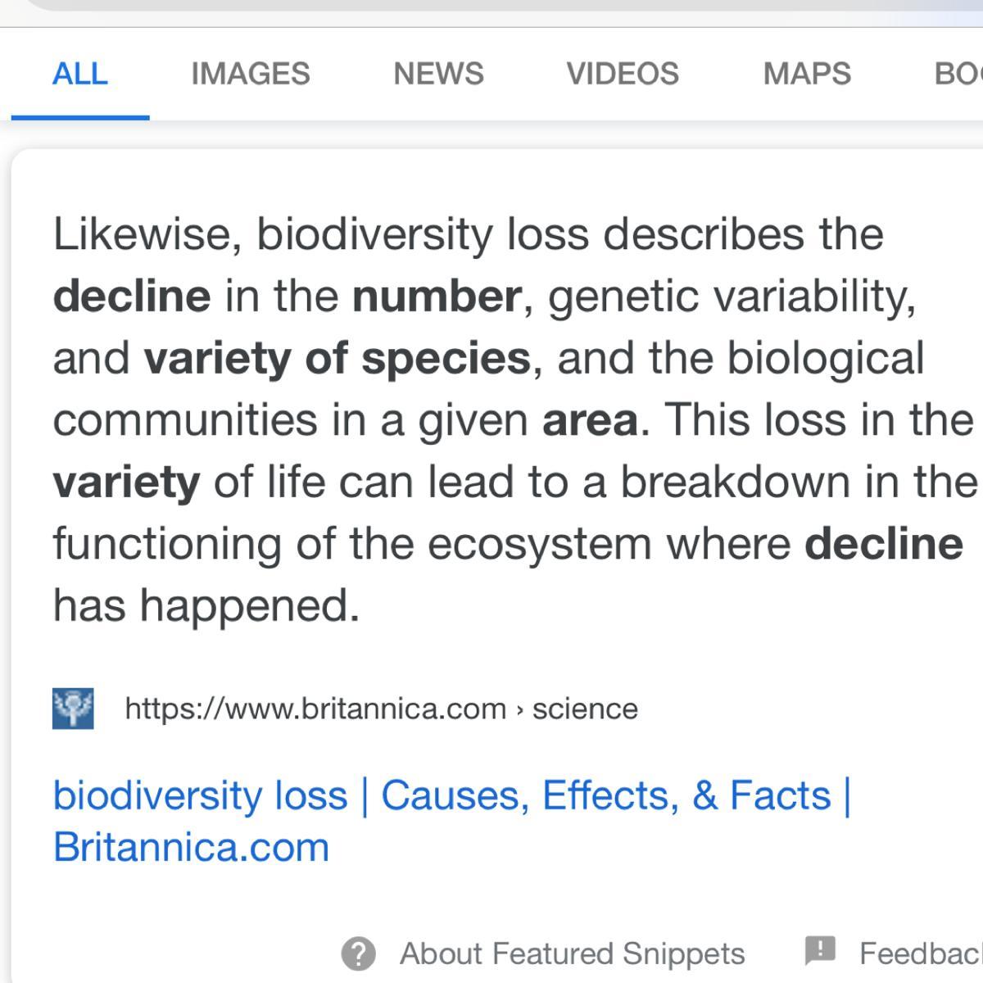Viewport: 983px width, 983px height.
Task: Click the 'science' breadcrumb in the URL
Action: click(585, 709)
